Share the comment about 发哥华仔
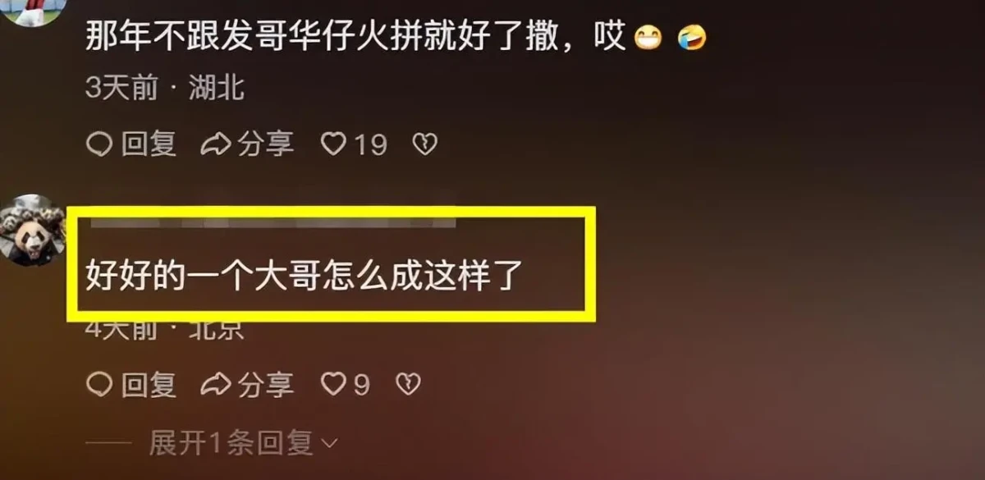985x480 pixels. (247, 145)
